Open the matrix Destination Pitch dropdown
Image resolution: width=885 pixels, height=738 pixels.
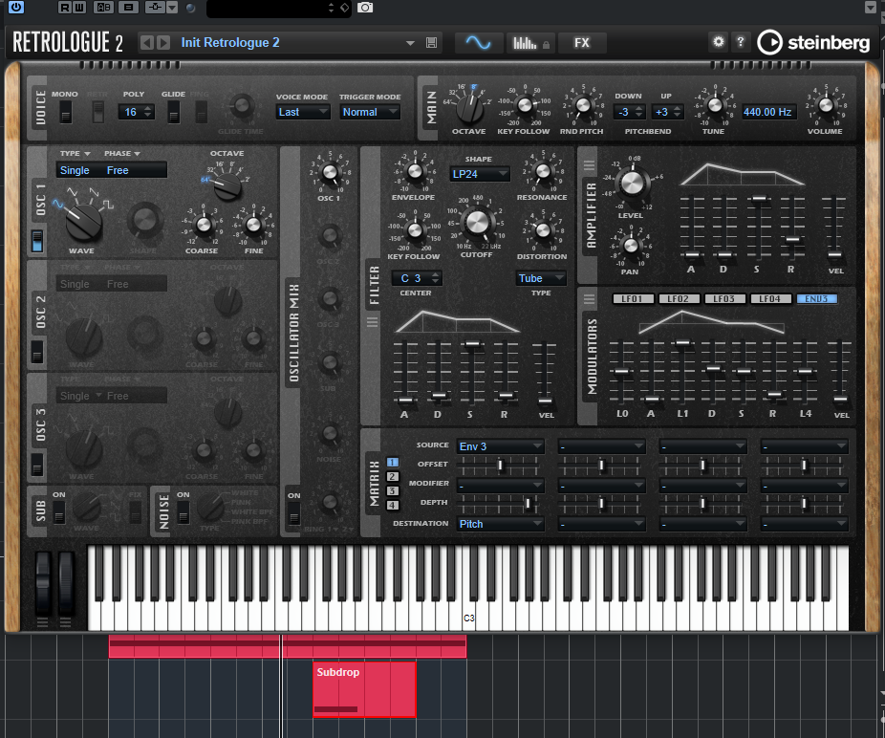click(x=501, y=524)
